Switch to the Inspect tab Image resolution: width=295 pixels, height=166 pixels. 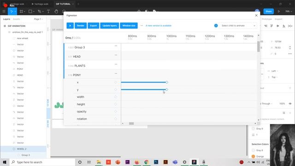tap(278, 19)
